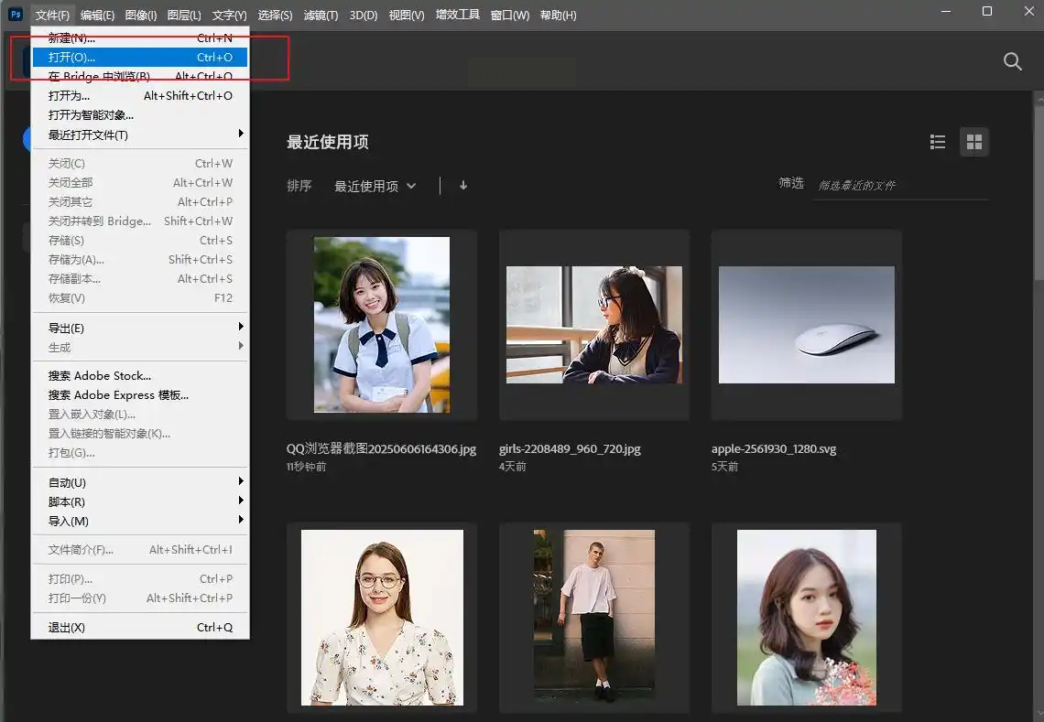Open the sort by 最近使用项 dropdown
This screenshot has height=722, width=1044.
pos(375,186)
